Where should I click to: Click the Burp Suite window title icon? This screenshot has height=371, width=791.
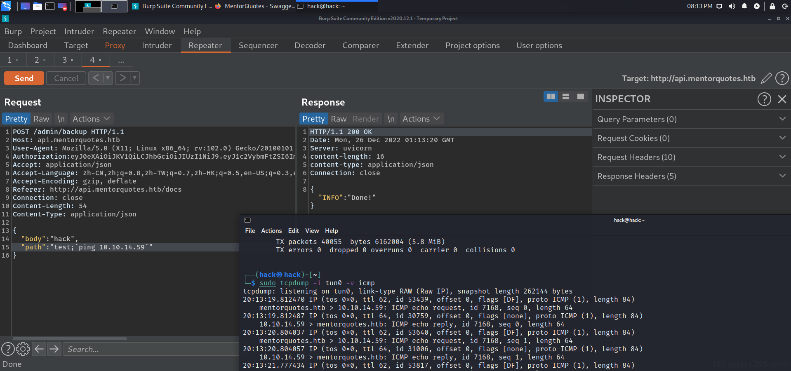pos(5,19)
